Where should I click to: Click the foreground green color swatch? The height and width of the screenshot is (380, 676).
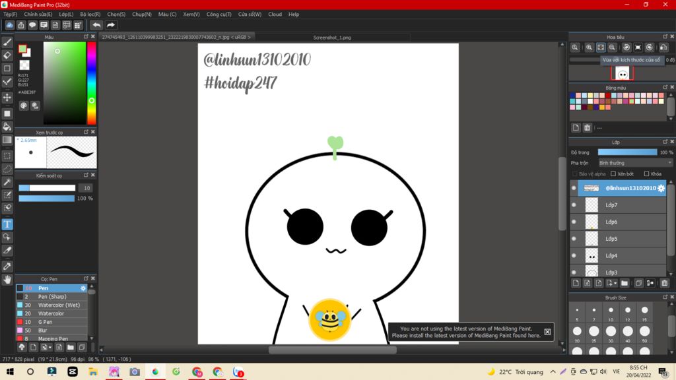click(22, 49)
